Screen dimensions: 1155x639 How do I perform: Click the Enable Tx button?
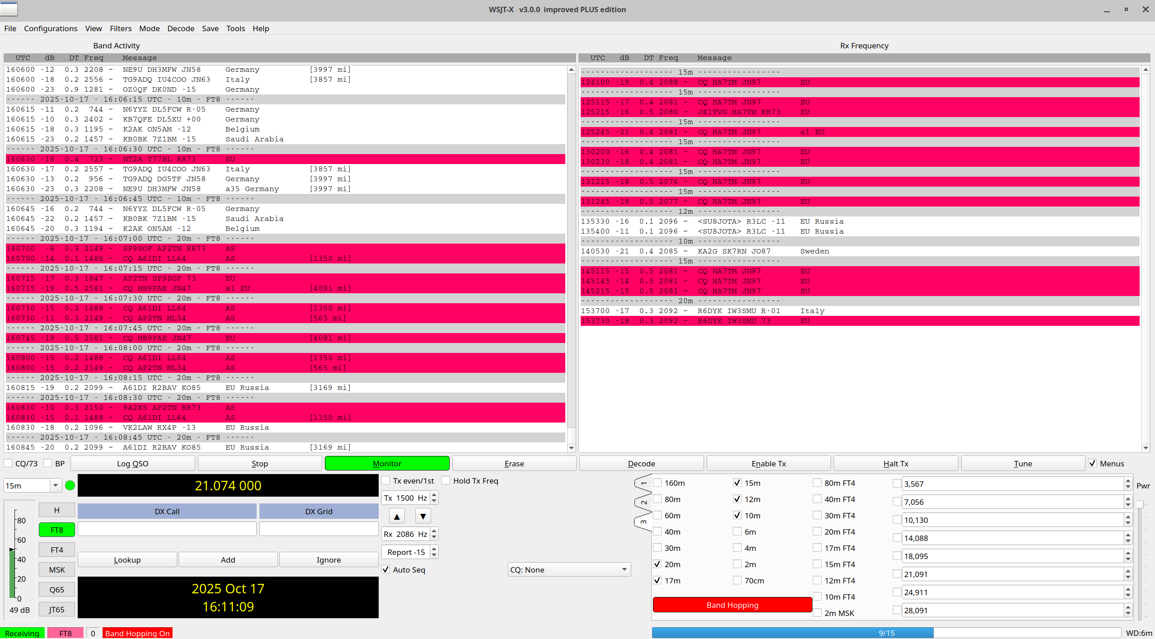[x=768, y=464]
